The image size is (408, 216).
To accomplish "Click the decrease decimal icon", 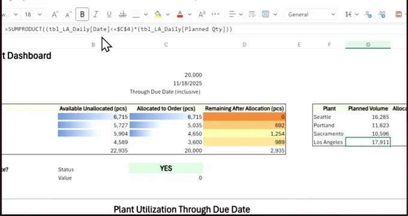I will 368,14.
